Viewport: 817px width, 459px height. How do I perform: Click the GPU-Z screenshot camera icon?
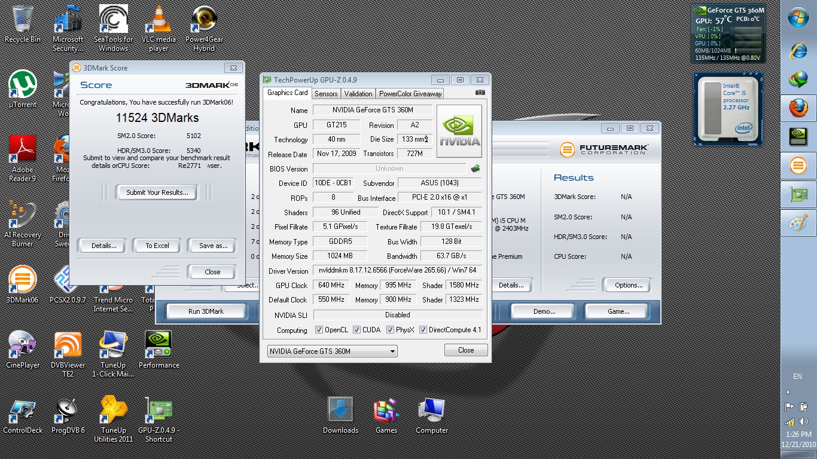click(x=480, y=93)
